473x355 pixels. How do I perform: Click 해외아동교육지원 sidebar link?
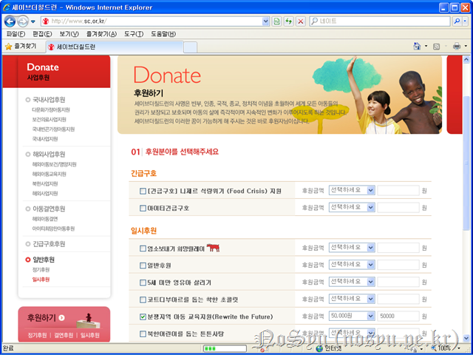coord(49,174)
